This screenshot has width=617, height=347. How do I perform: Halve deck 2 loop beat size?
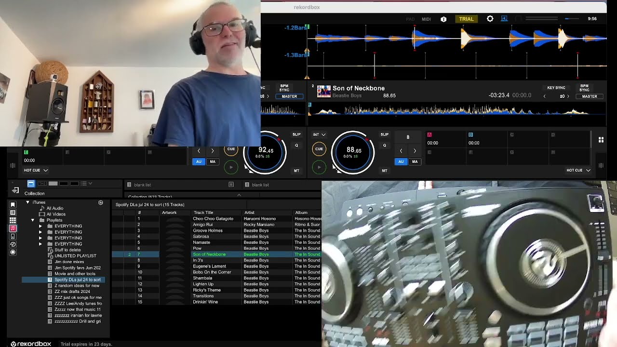pos(401,151)
